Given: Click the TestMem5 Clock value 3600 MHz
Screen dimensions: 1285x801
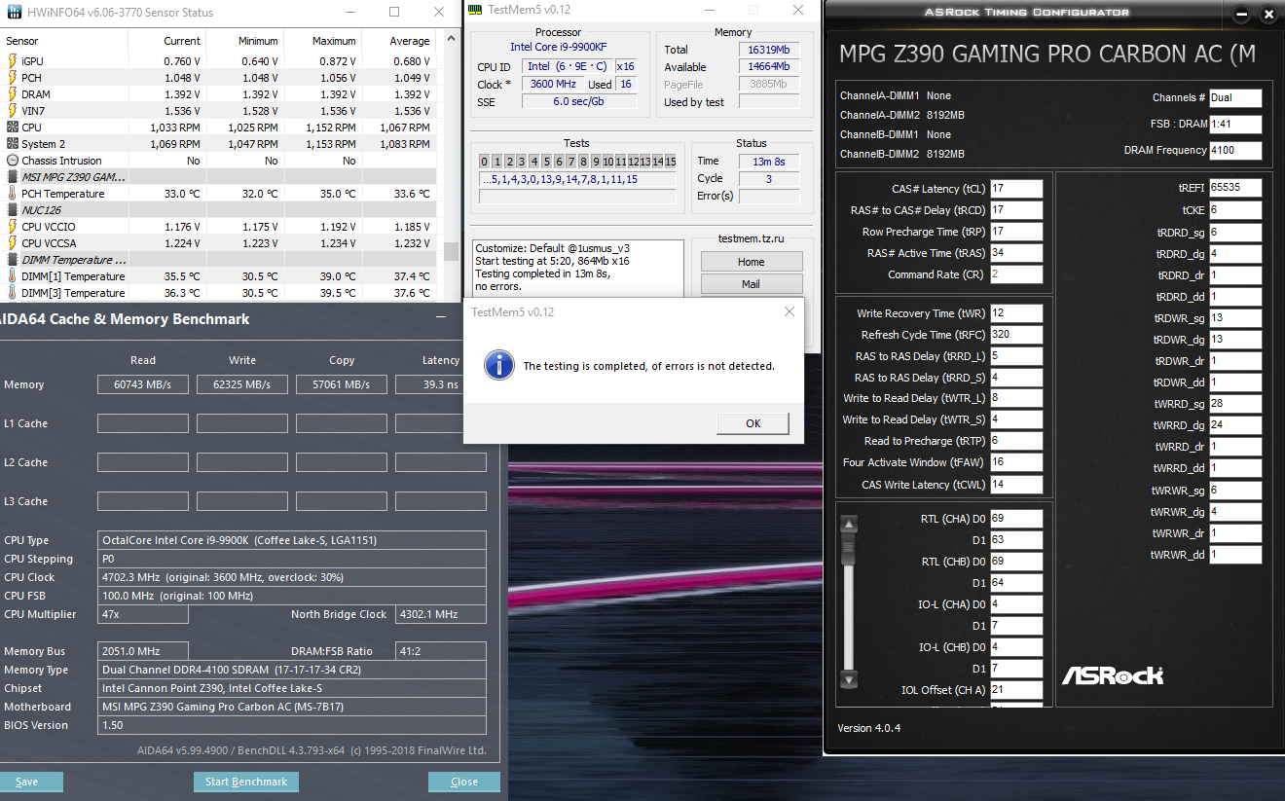Looking at the screenshot, I should tap(554, 85).
